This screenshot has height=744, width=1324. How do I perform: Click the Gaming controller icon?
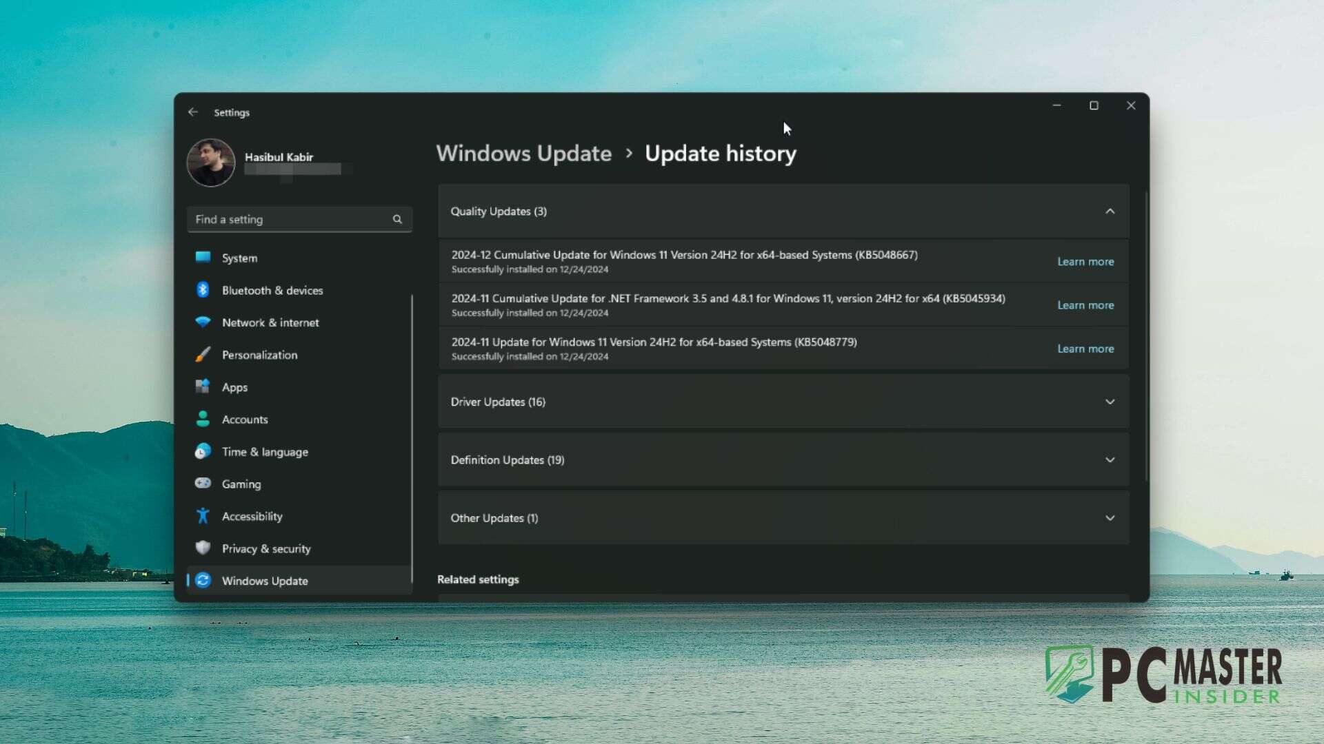[203, 484]
